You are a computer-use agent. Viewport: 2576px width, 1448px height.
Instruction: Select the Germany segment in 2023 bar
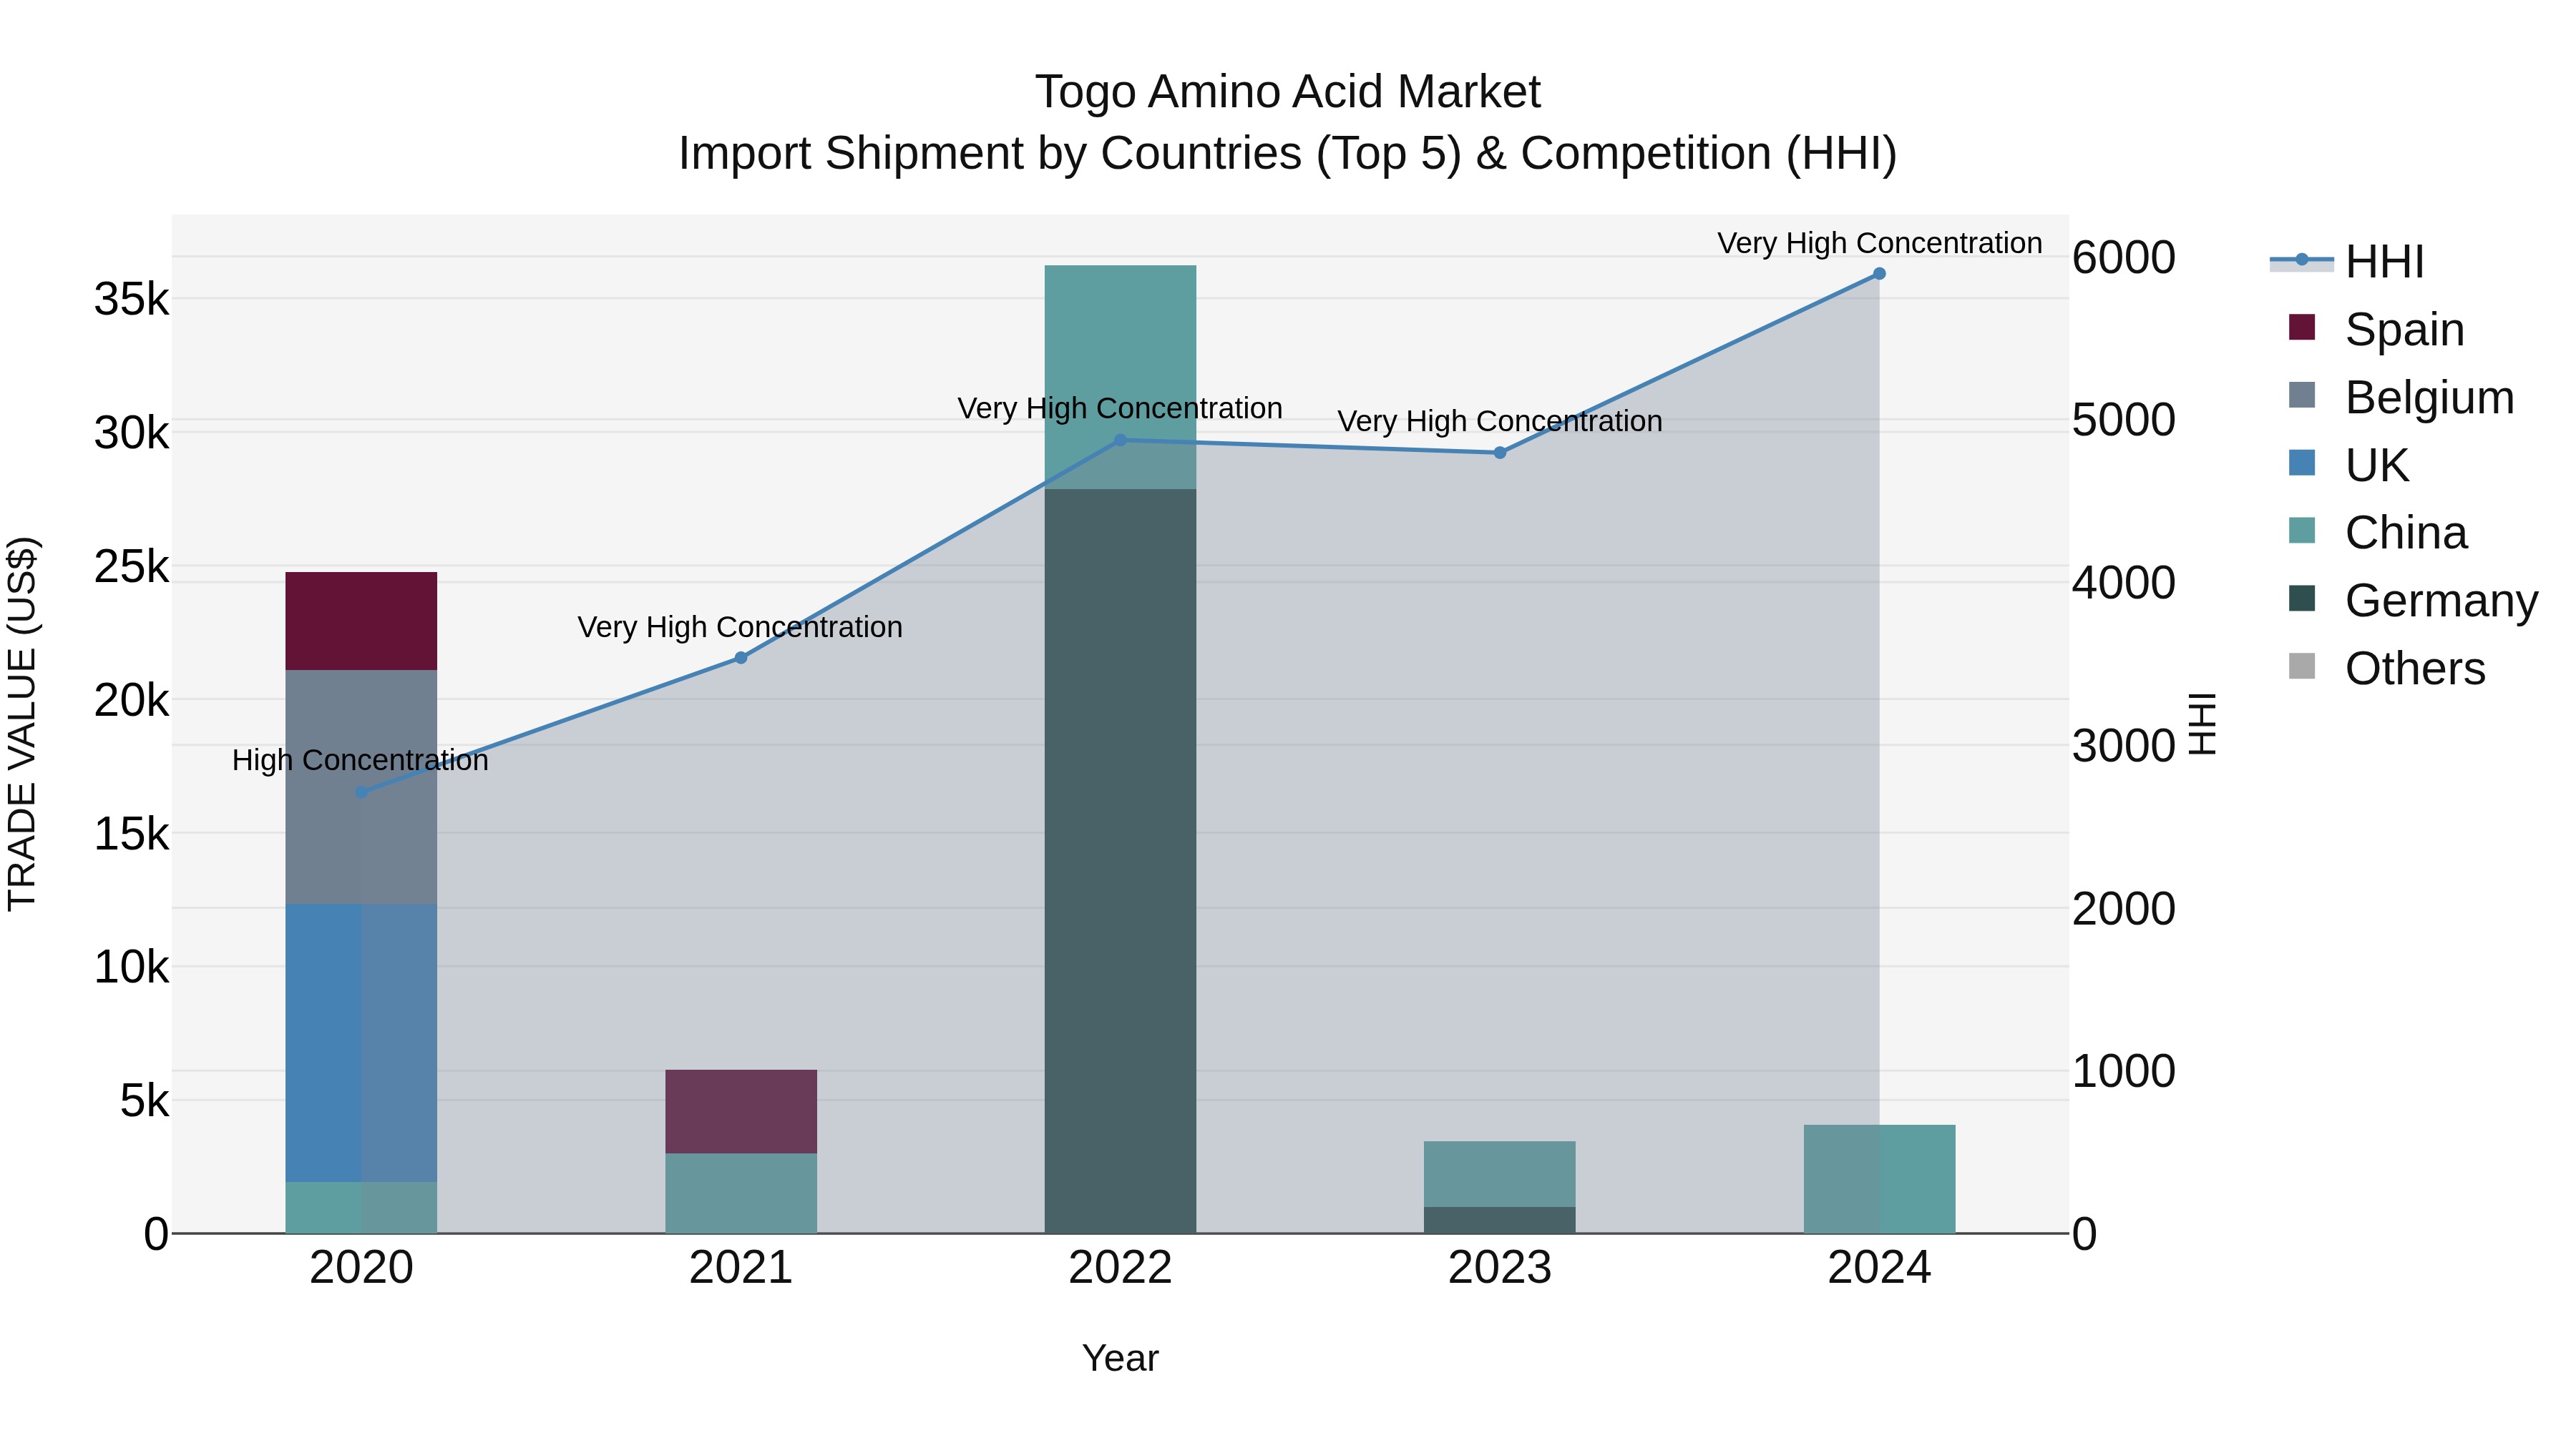tap(1500, 1221)
